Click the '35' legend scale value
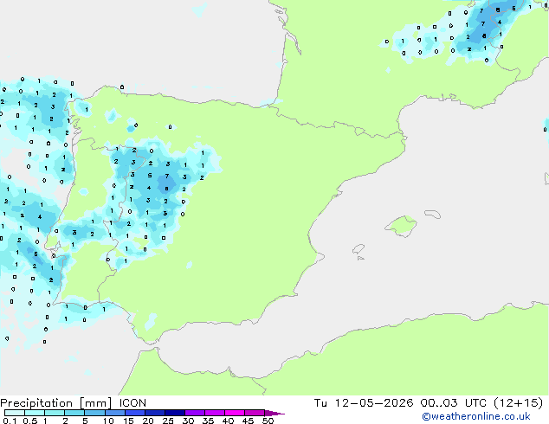This screenshot has width=549, height=424. (x=209, y=421)
